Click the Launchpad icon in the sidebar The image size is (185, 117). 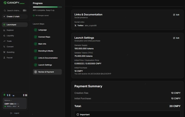click(x=4, y=25)
